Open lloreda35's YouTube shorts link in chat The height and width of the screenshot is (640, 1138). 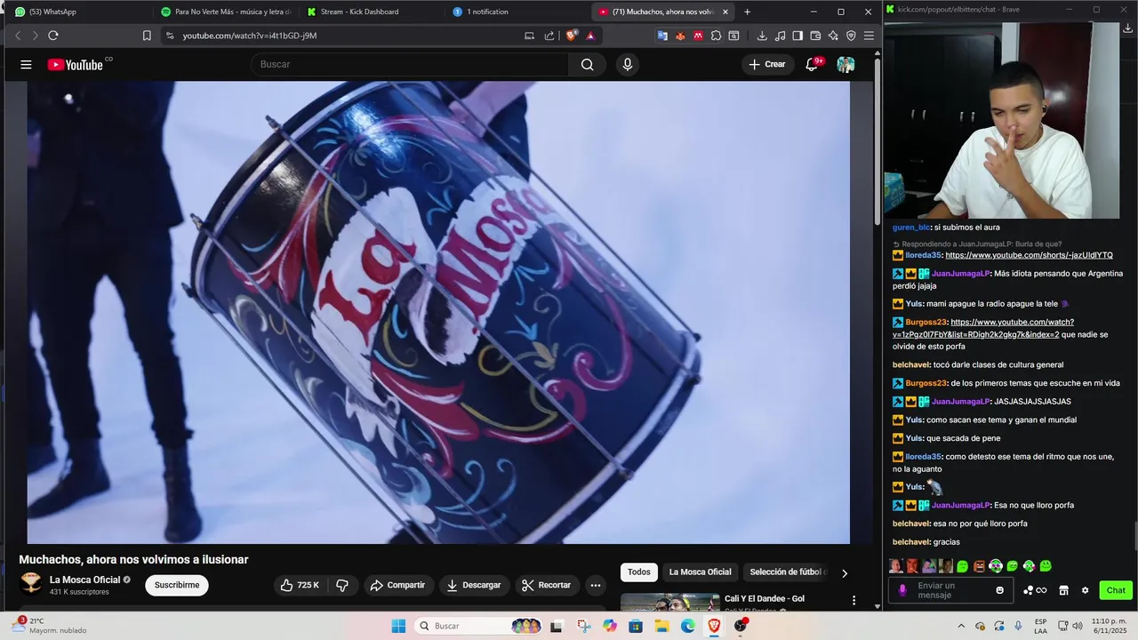click(x=1029, y=255)
